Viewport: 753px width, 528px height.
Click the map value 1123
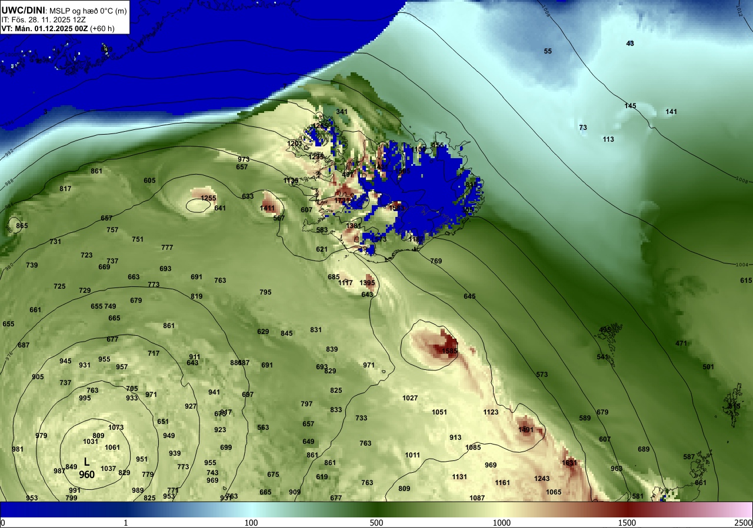click(491, 412)
